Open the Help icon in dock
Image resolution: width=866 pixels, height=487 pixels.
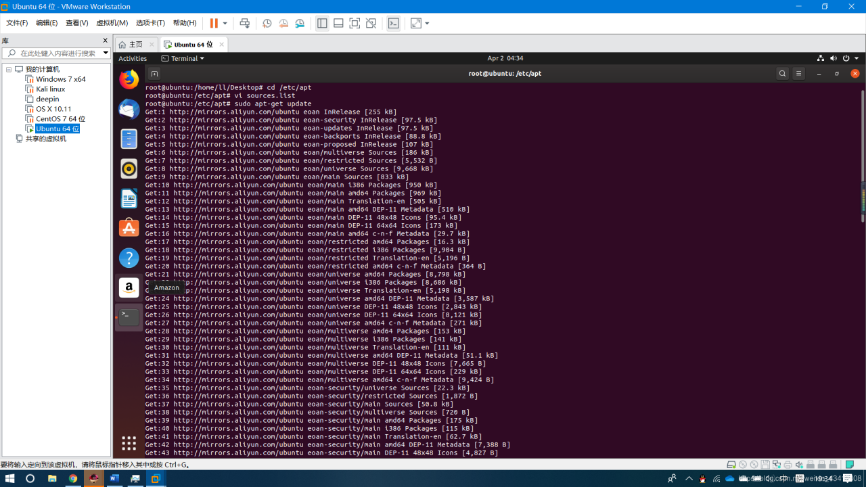coord(129,258)
